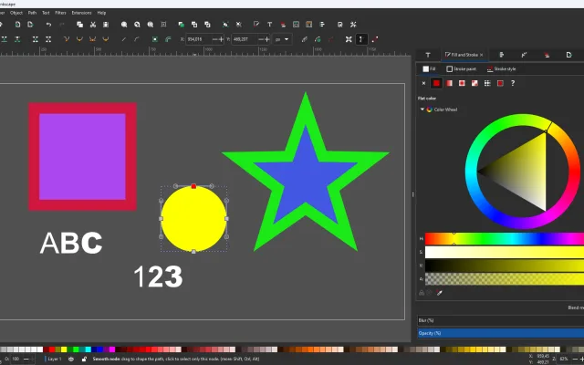Image resolution: width=584 pixels, height=365 pixels.
Task: Switch to the Stroke paint tab
Action: click(x=461, y=69)
